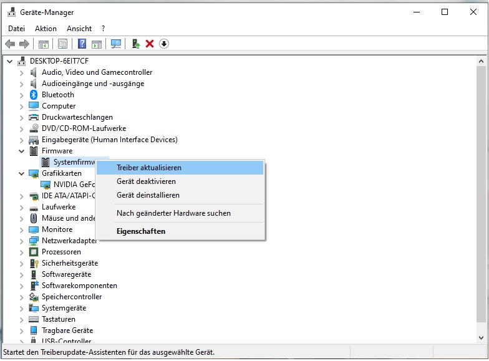The width and height of the screenshot is (489, 361).
Task: Open the Aktion menu
Action: pyautogui.click(x=46, y=29)
